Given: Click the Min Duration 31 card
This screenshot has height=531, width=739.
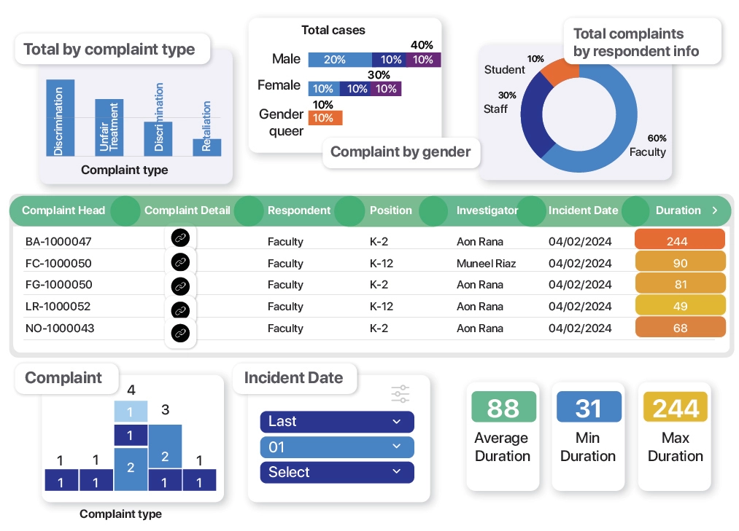Looking at the screenshot, I should (x=588, y=436).
